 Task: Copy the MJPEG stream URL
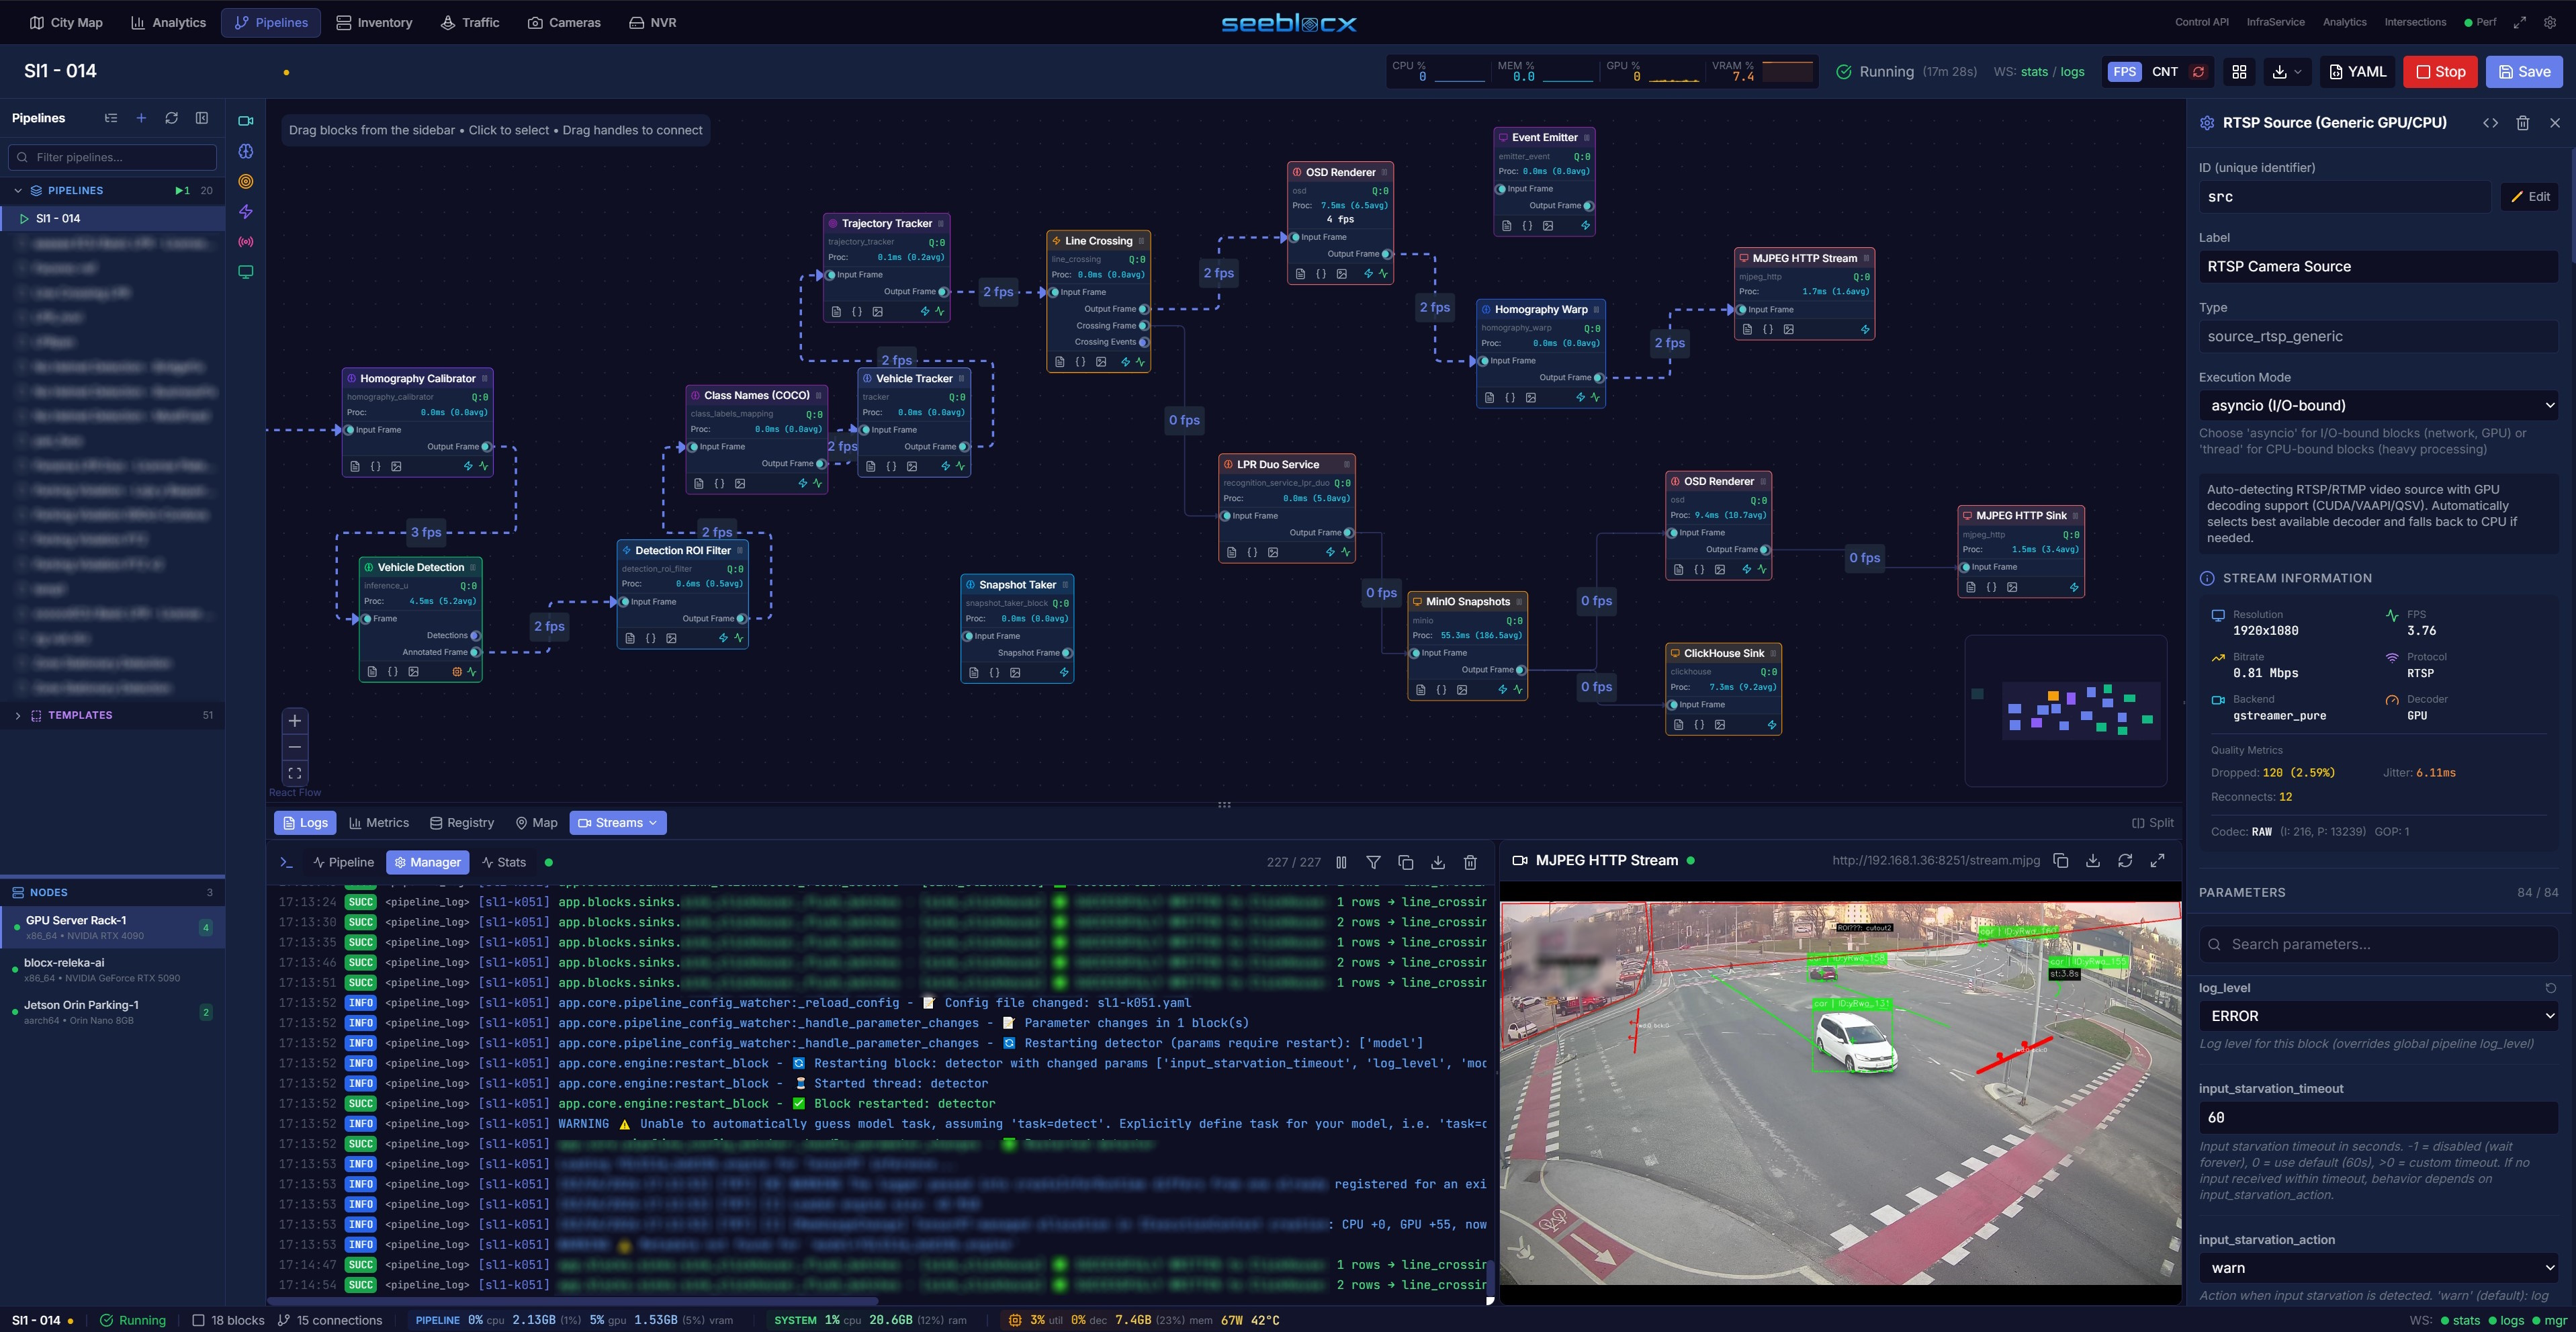(x=2060, y=860)
